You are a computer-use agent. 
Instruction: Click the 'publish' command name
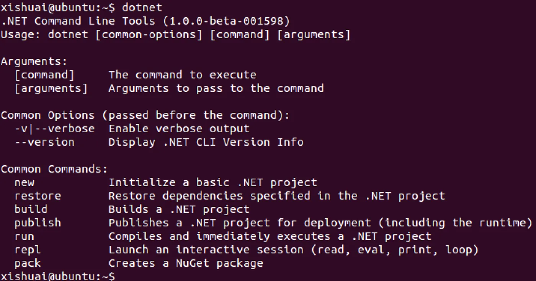pos(38,223)
